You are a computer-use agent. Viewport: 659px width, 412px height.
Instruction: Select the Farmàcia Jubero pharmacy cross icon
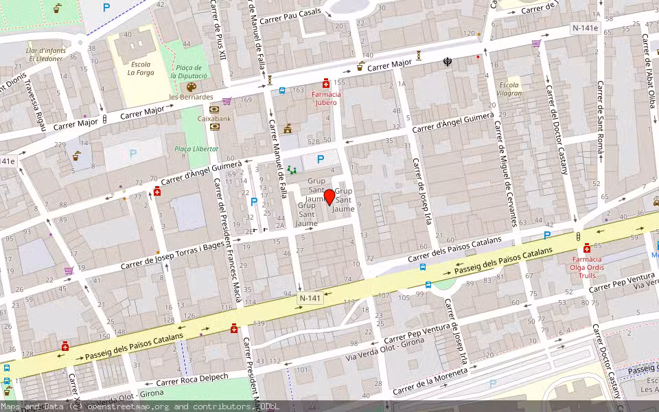[x=325, y=84]
